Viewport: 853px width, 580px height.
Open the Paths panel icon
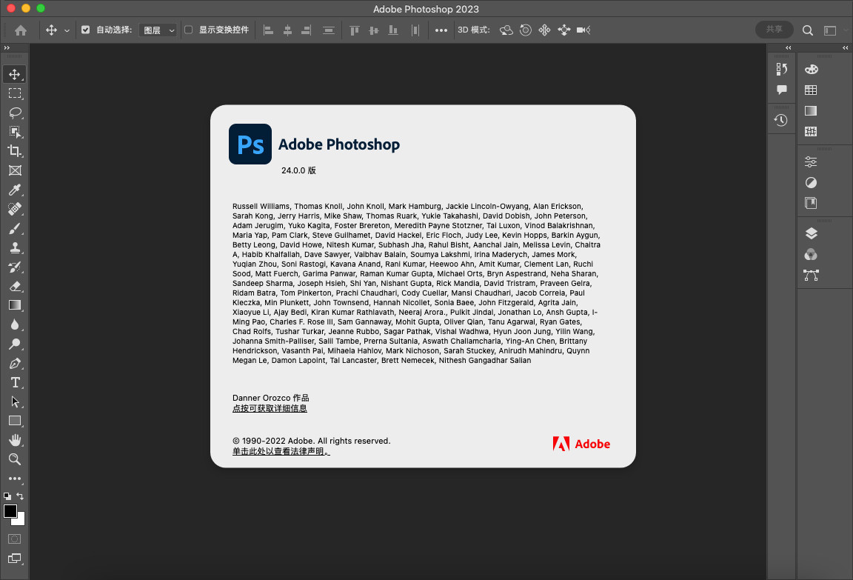811,275
